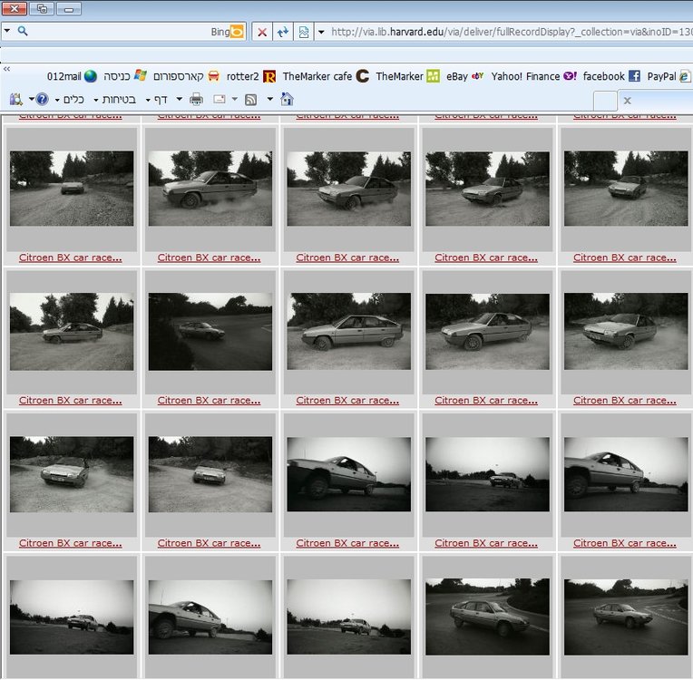Open the search provider dropdown arrow

(7, 31)
